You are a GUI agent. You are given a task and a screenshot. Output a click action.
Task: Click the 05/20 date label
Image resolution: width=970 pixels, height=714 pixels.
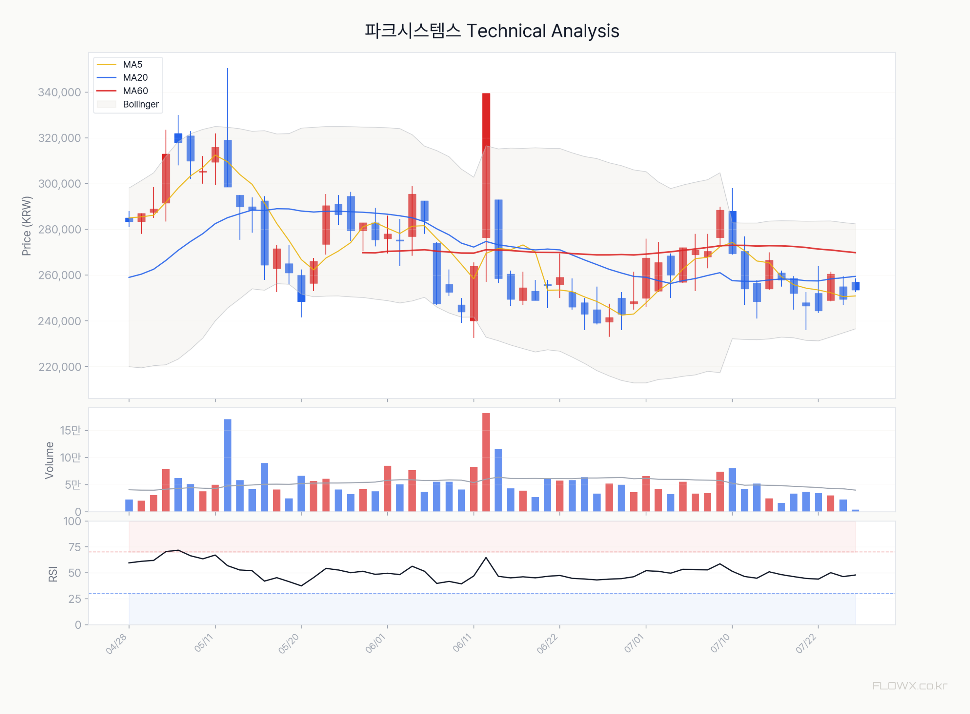click(289, 644)
